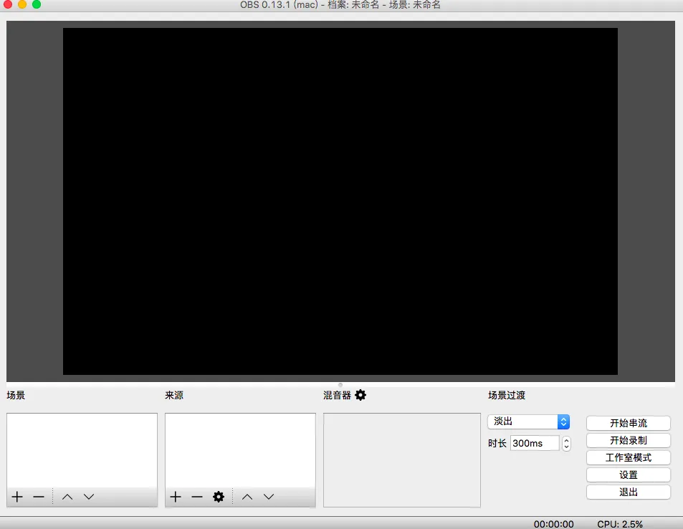
Task: Remove selected scene using the minus icon
Action: pyautogui.click(x=38, y=496)
